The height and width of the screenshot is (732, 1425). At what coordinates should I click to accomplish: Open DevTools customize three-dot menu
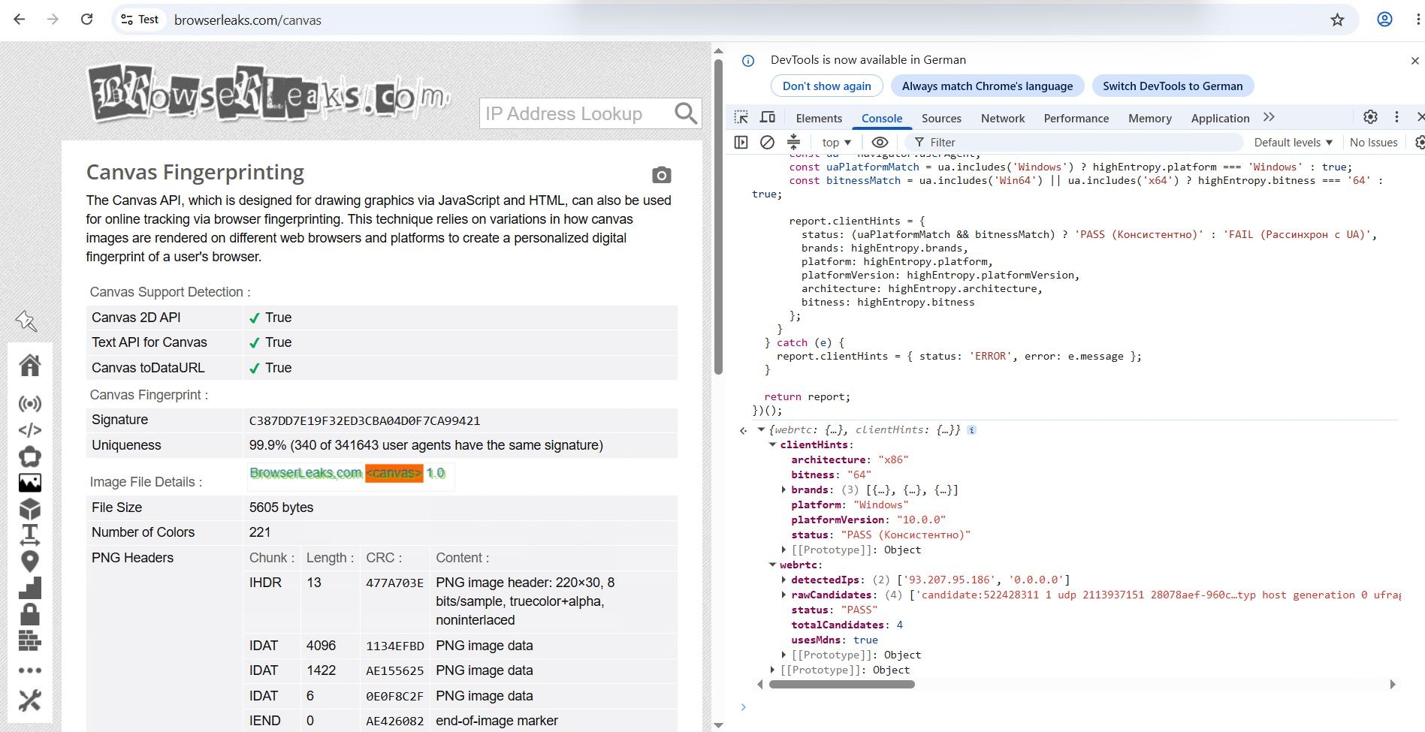[x=1396, y=117]
